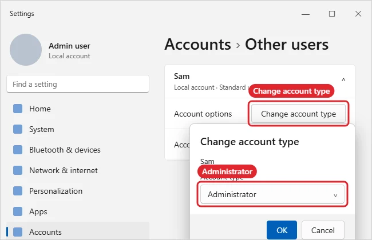The width and height of the screenshot is (372, 240).
Task: Select Apps in the sidebar
Action: tap(78, 211)
